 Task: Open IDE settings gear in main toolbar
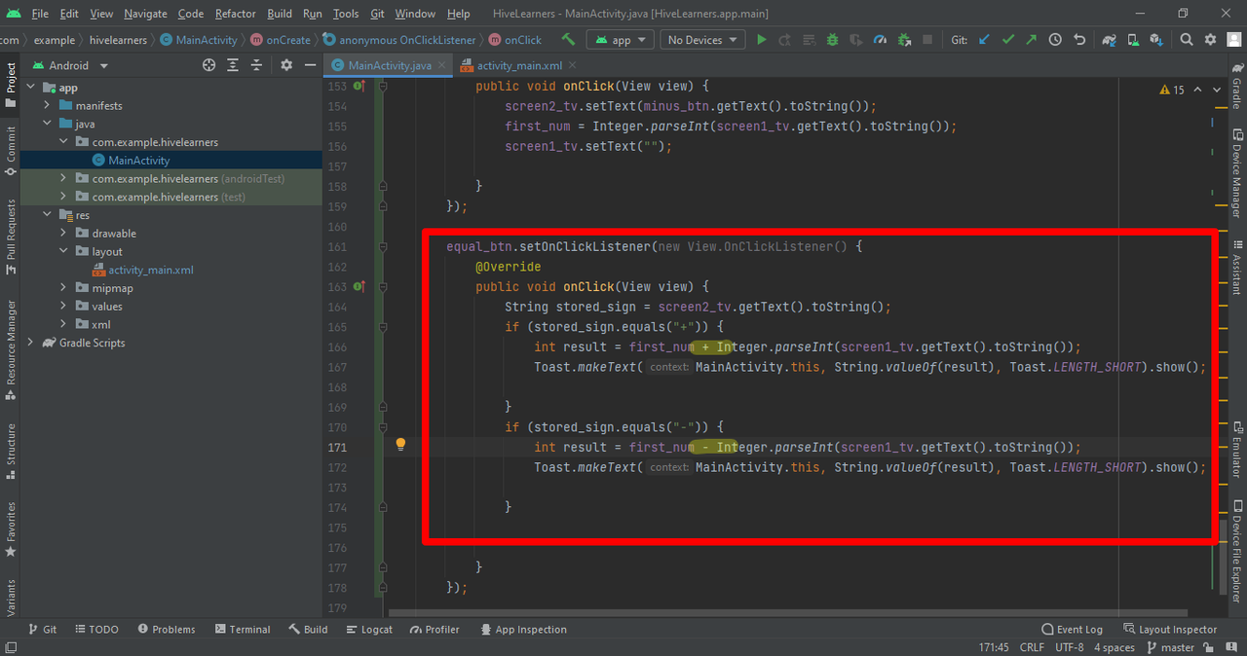pos(1210,40)
